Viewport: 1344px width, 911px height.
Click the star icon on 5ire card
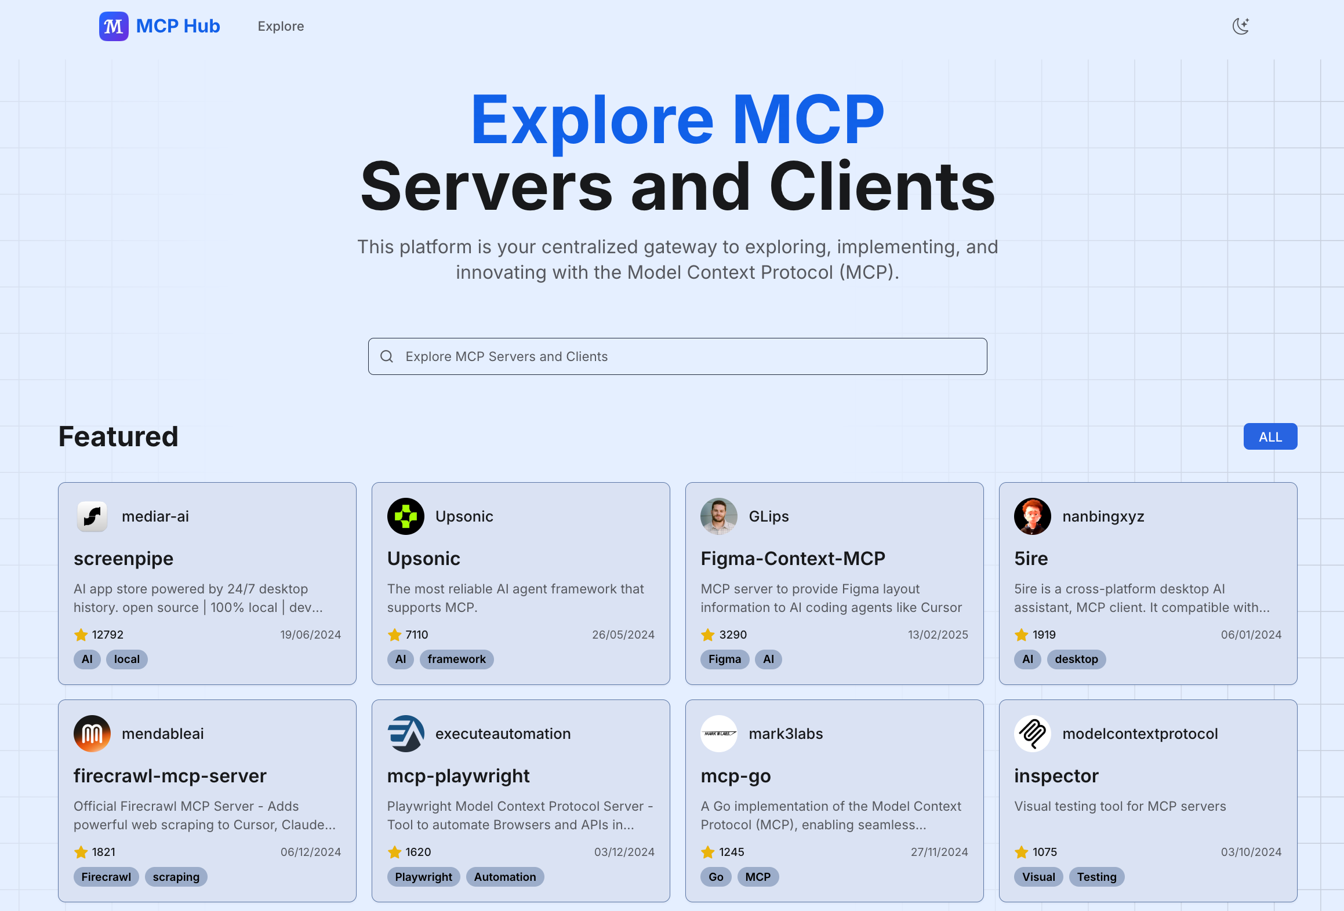pyautogui.click(x=1021, y=635)
